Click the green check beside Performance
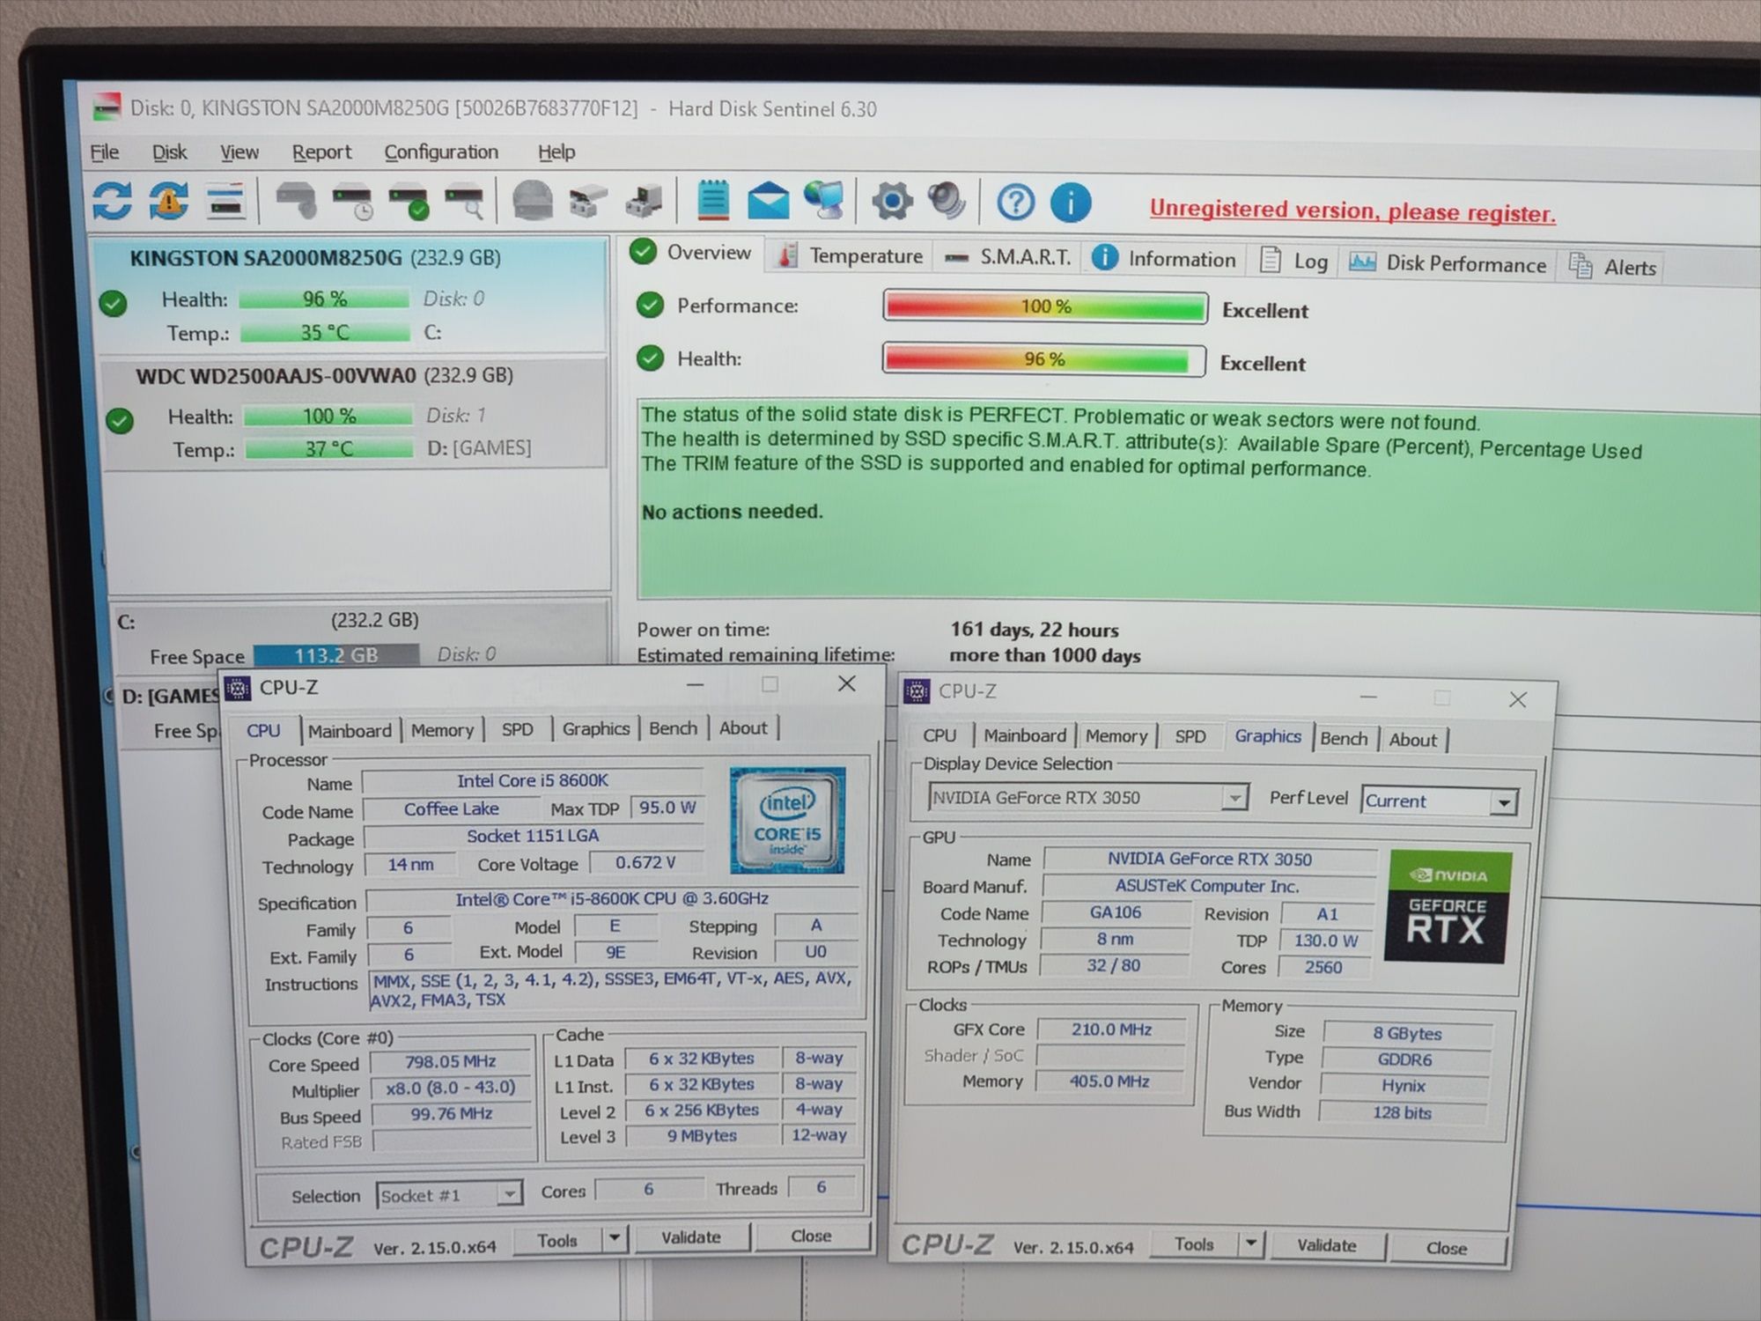 pos(650,305)
